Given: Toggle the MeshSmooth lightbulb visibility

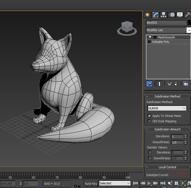Looking at the screenshot, I should (150, 37).
